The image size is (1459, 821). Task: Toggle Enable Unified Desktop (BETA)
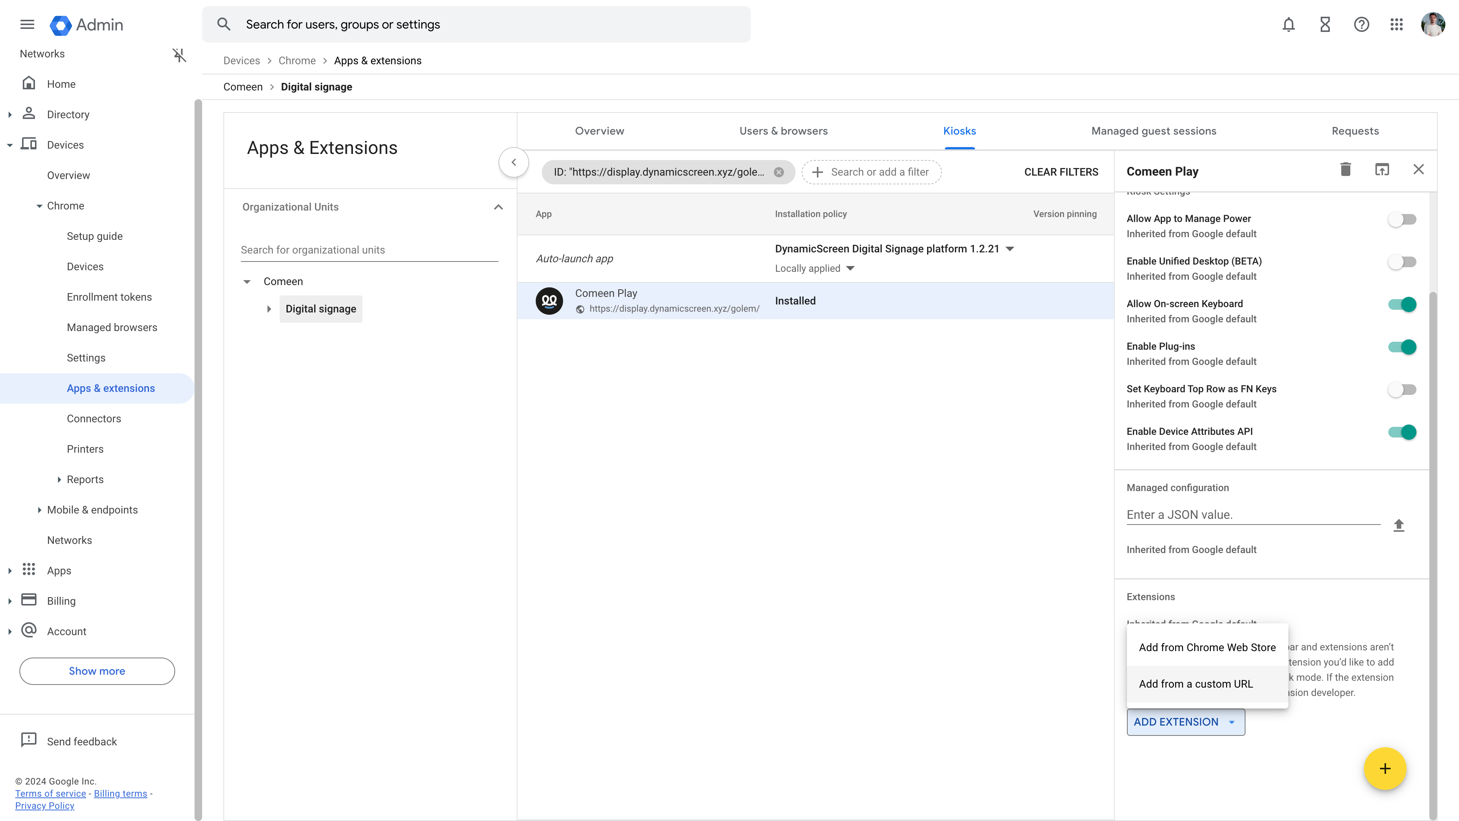(1402, 262)
